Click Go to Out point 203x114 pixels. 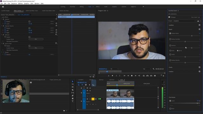(139, 76)
